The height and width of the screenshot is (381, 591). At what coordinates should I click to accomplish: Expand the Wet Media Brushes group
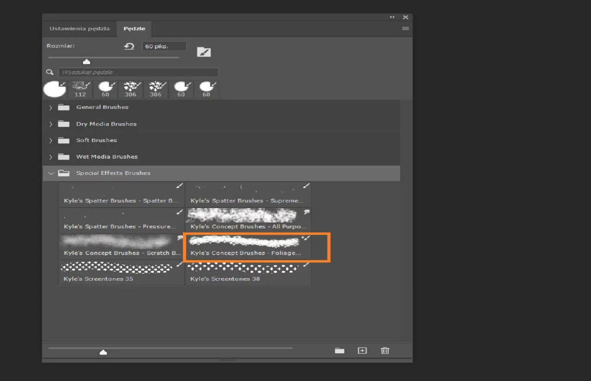click(51, 156)
